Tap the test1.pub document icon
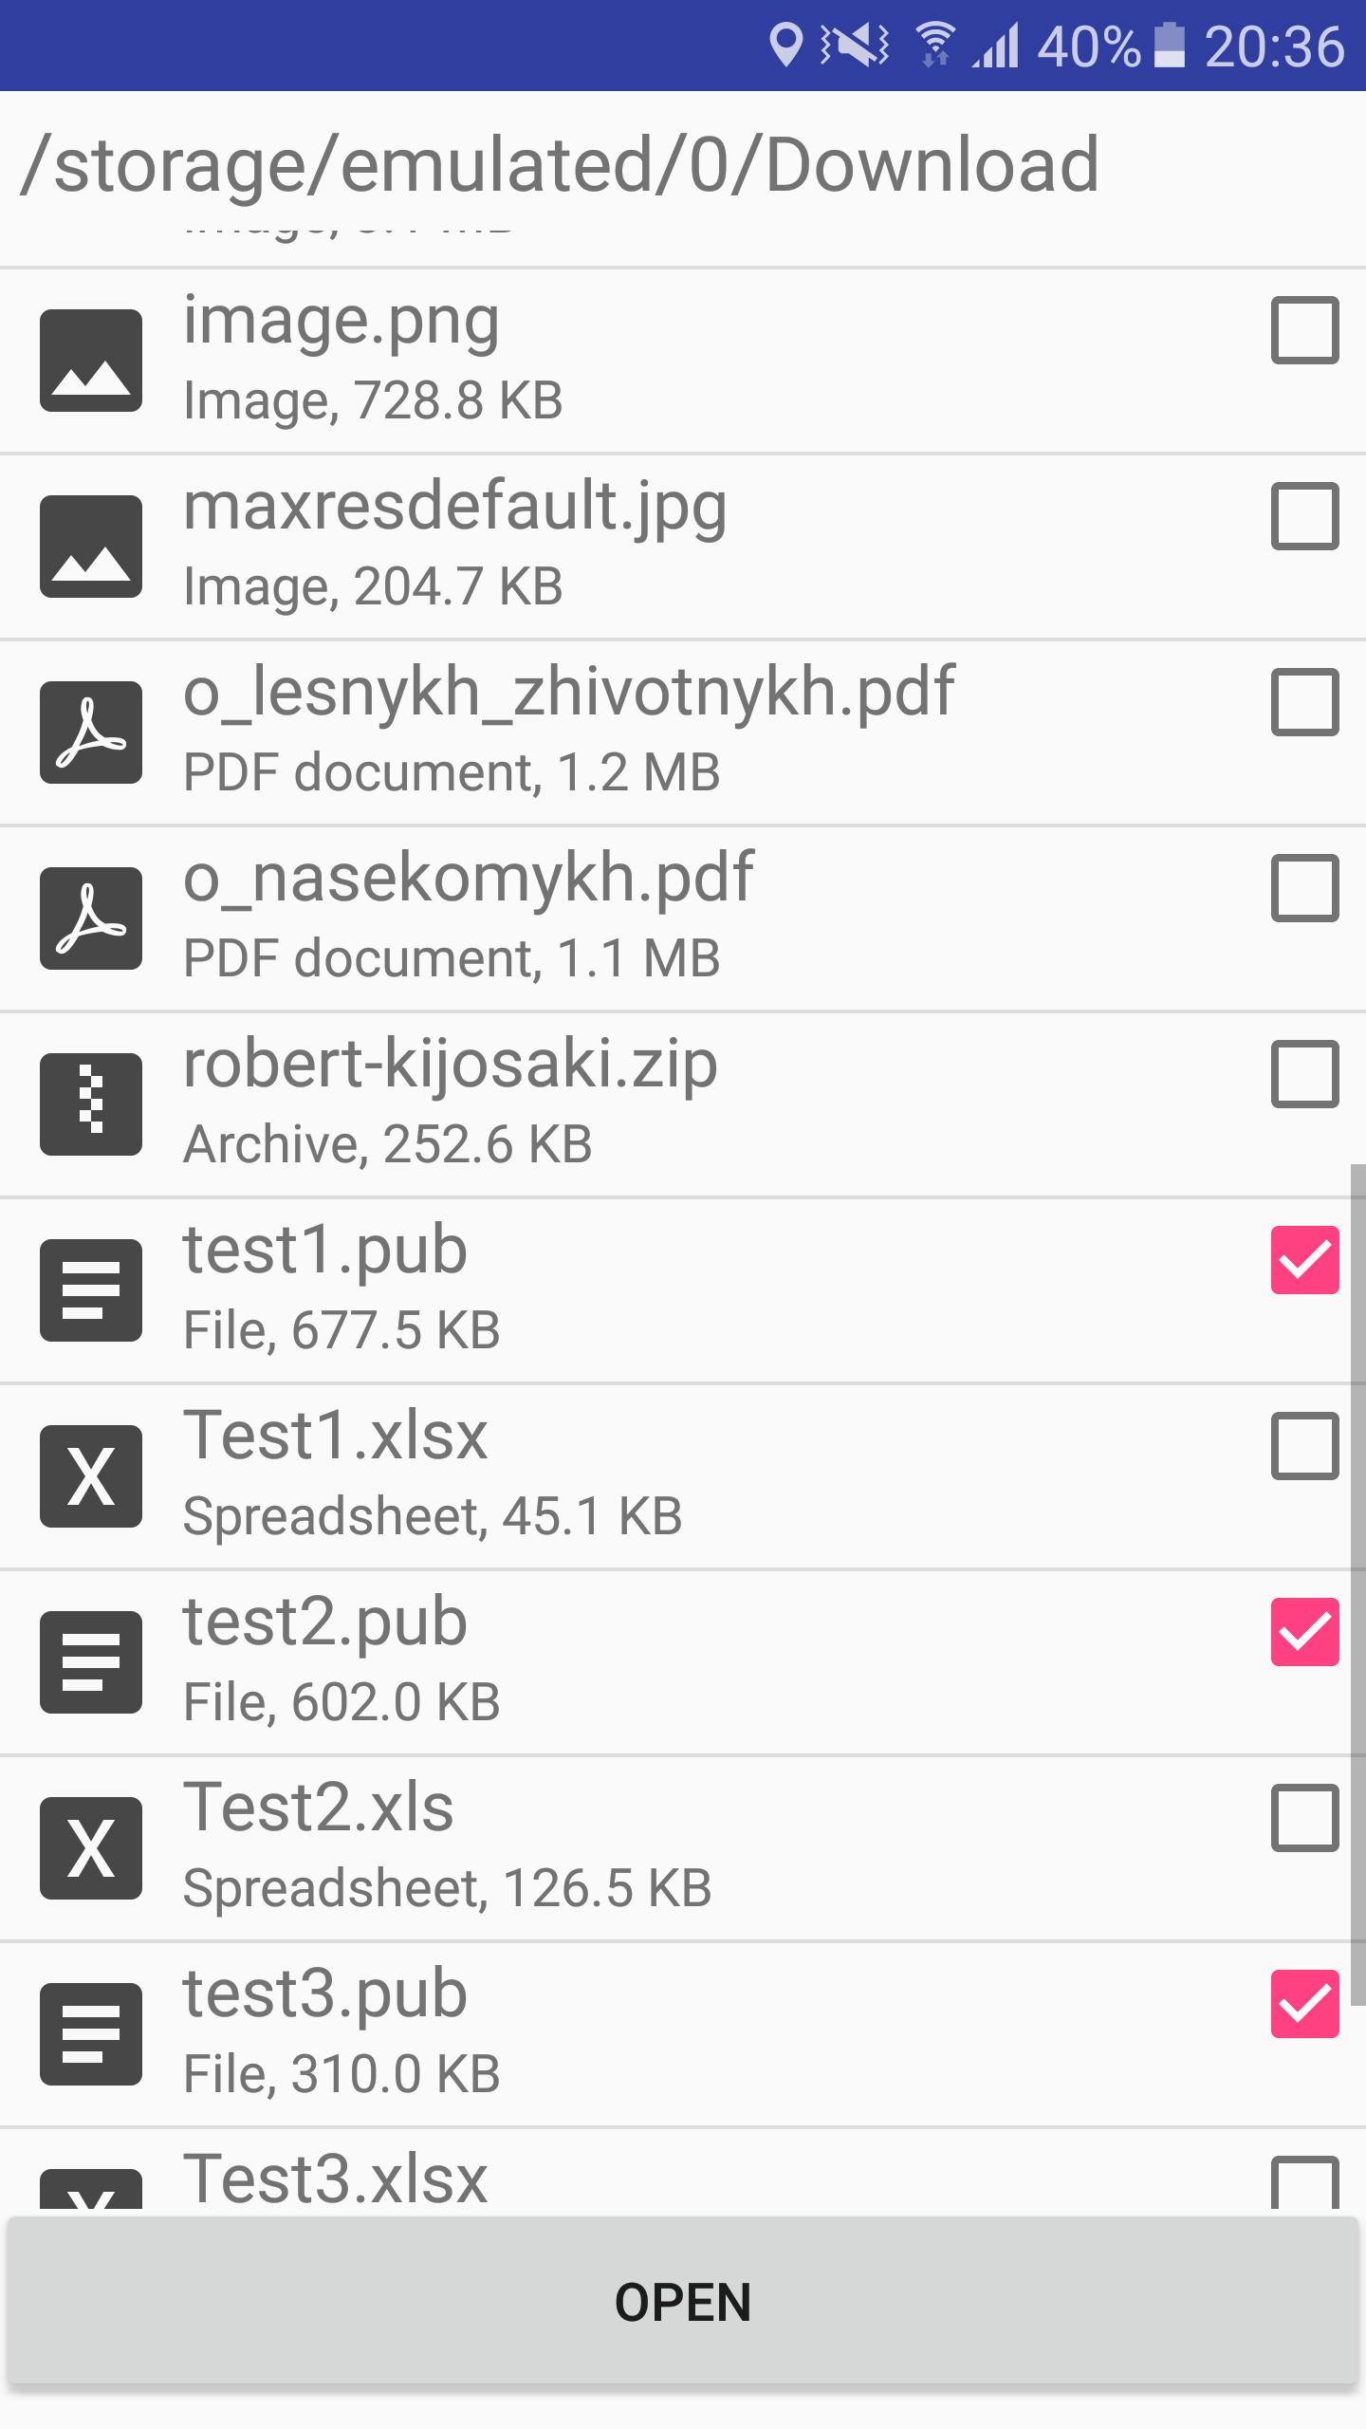Screen dimensions: 1366x2429 [x=91, y=1290]
